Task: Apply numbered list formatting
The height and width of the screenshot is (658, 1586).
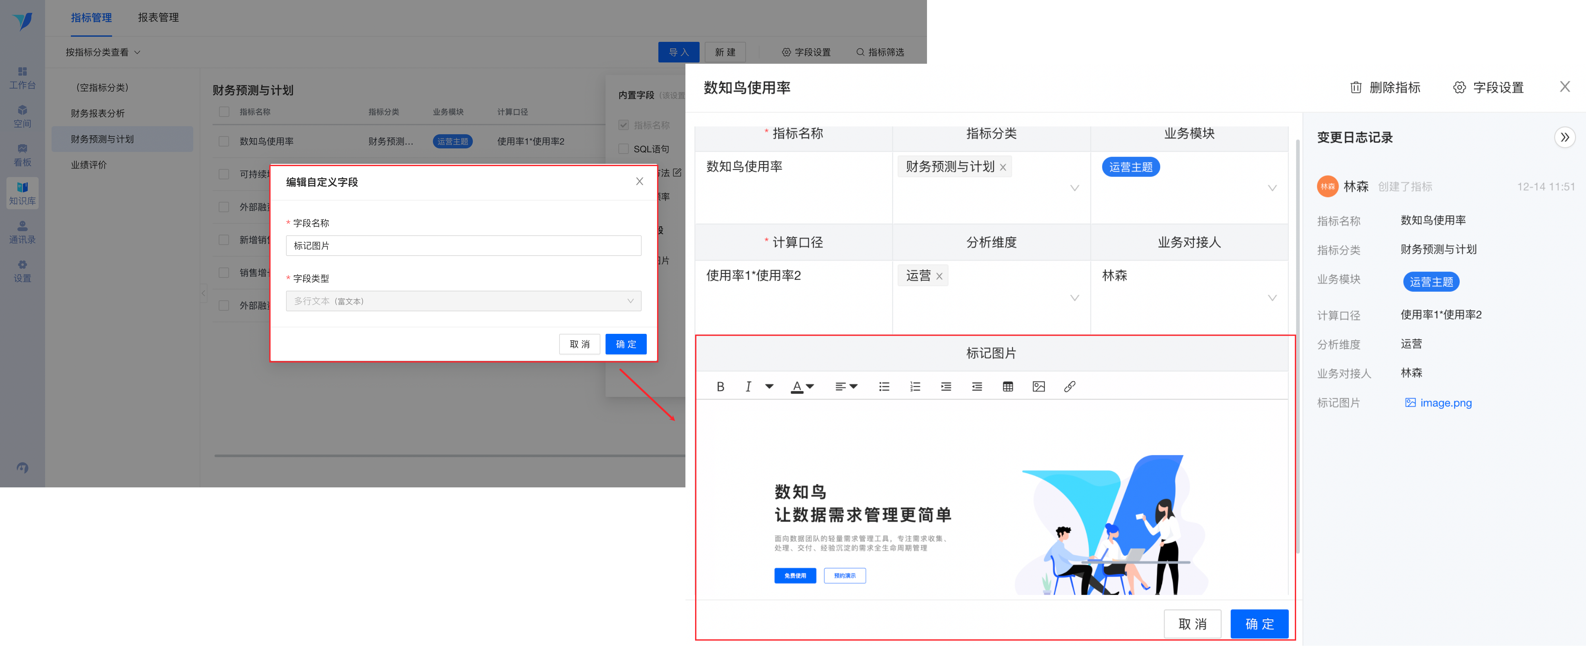Action: pyautogui.click(x=915, y=387)
